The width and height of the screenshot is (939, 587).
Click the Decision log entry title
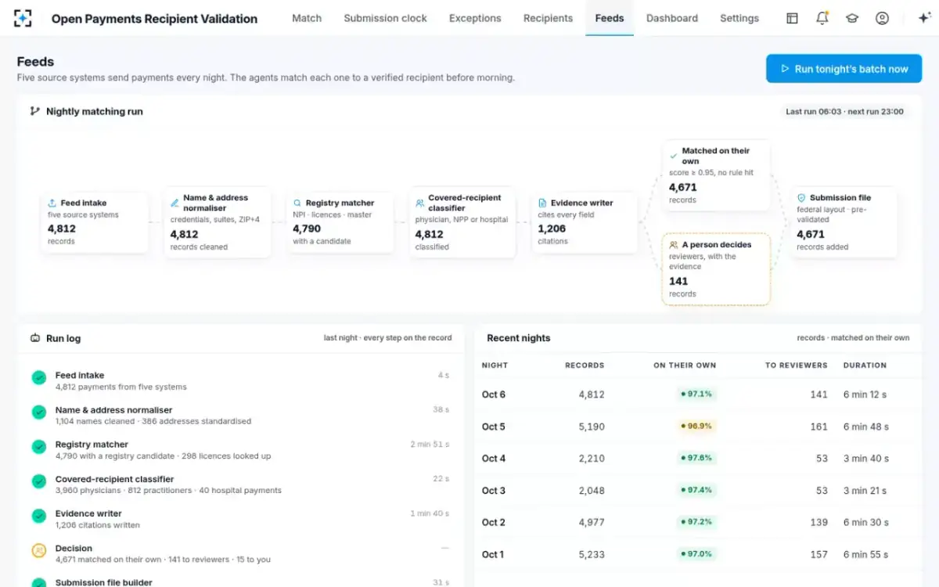74,549
